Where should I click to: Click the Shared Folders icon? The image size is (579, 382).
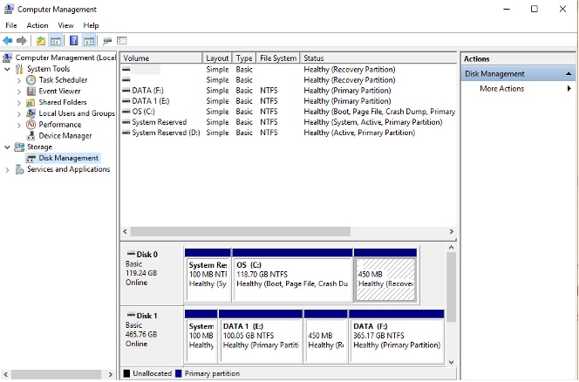point(31,102)
